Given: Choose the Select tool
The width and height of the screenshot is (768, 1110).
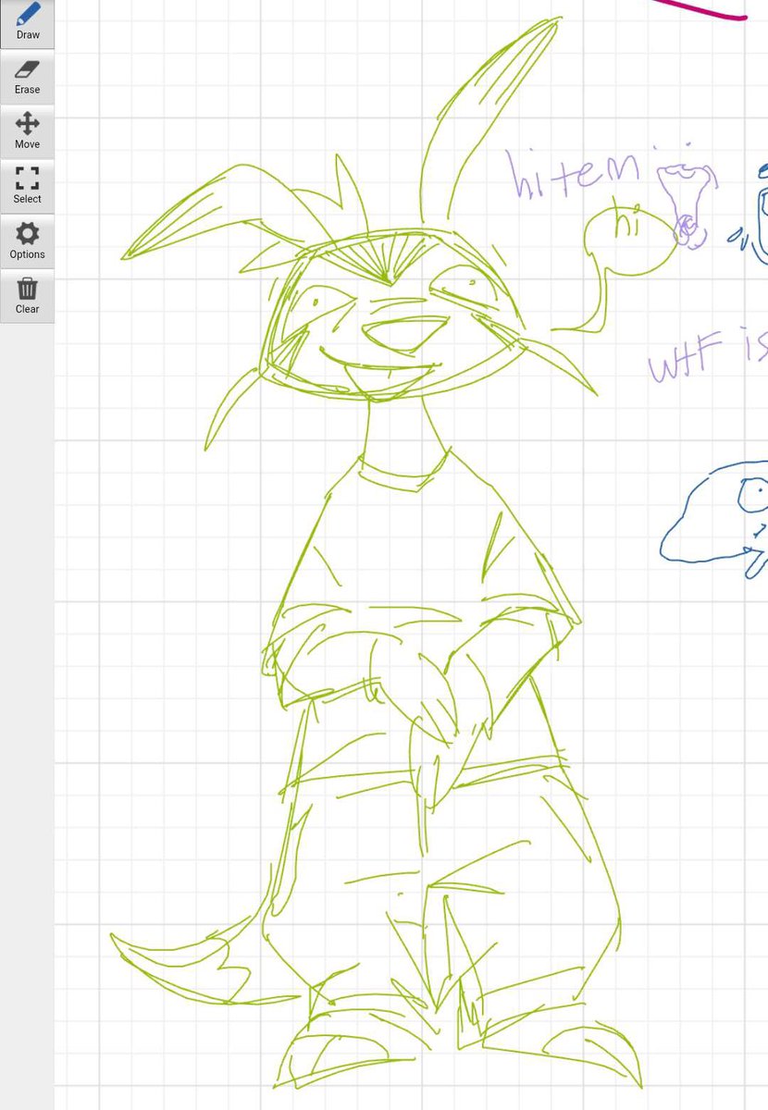Looking at the screenshot, I should [27, 186].
